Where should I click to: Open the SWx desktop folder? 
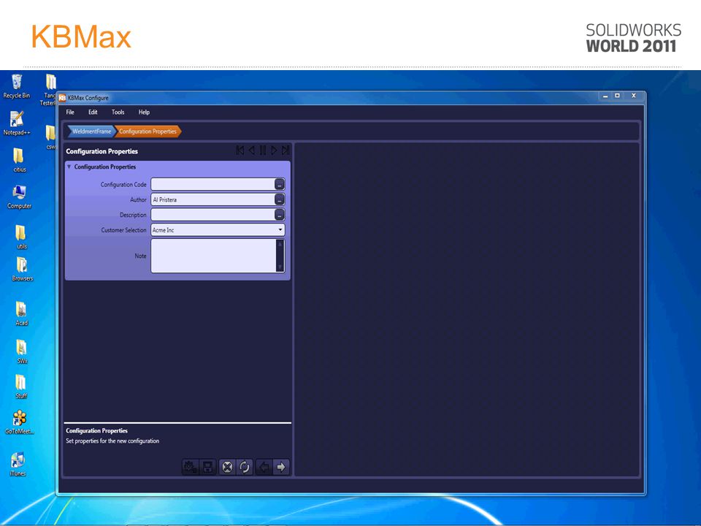(21, 352)
